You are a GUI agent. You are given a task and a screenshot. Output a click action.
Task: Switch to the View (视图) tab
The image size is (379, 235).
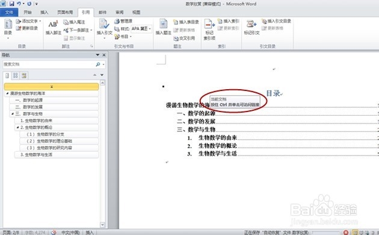(137, 12)
